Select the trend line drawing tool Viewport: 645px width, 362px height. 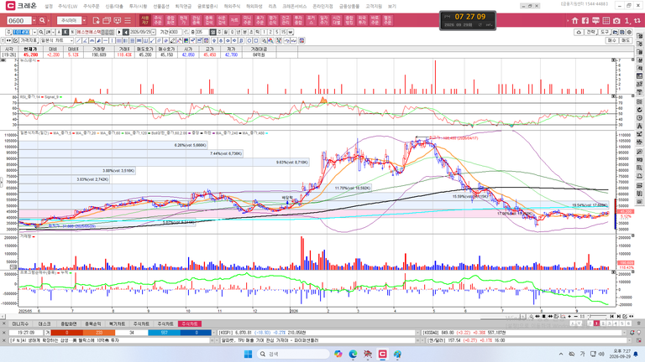(x=78, y=40)
